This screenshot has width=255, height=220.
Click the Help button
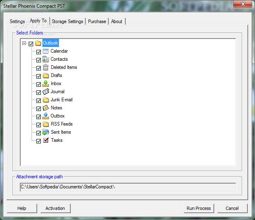tap(22, 208)
